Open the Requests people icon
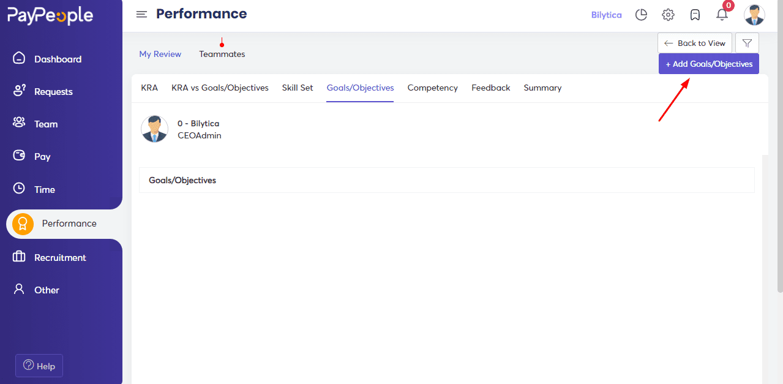Viewport: 783px width, 384px height. (x=20, y=91)
